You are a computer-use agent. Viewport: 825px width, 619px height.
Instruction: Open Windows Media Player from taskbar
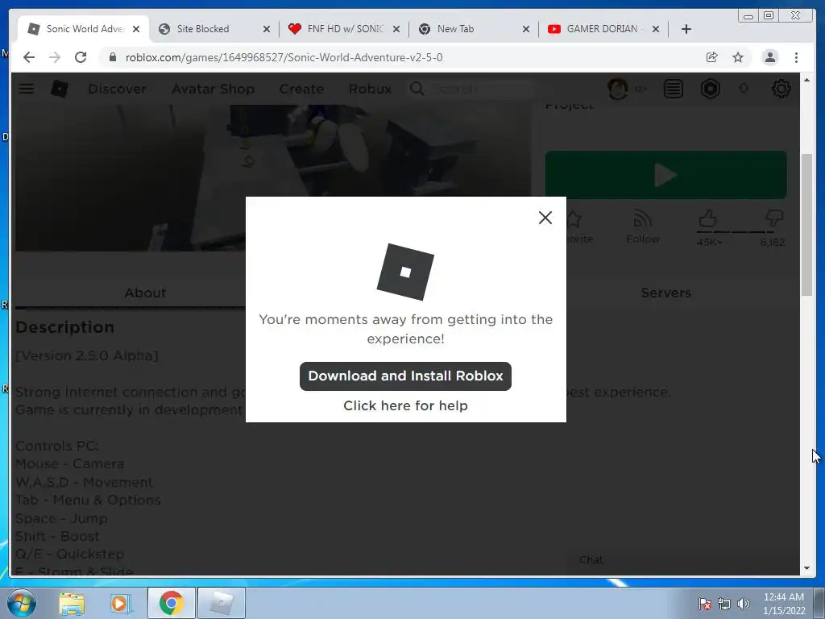click(119, 604)
